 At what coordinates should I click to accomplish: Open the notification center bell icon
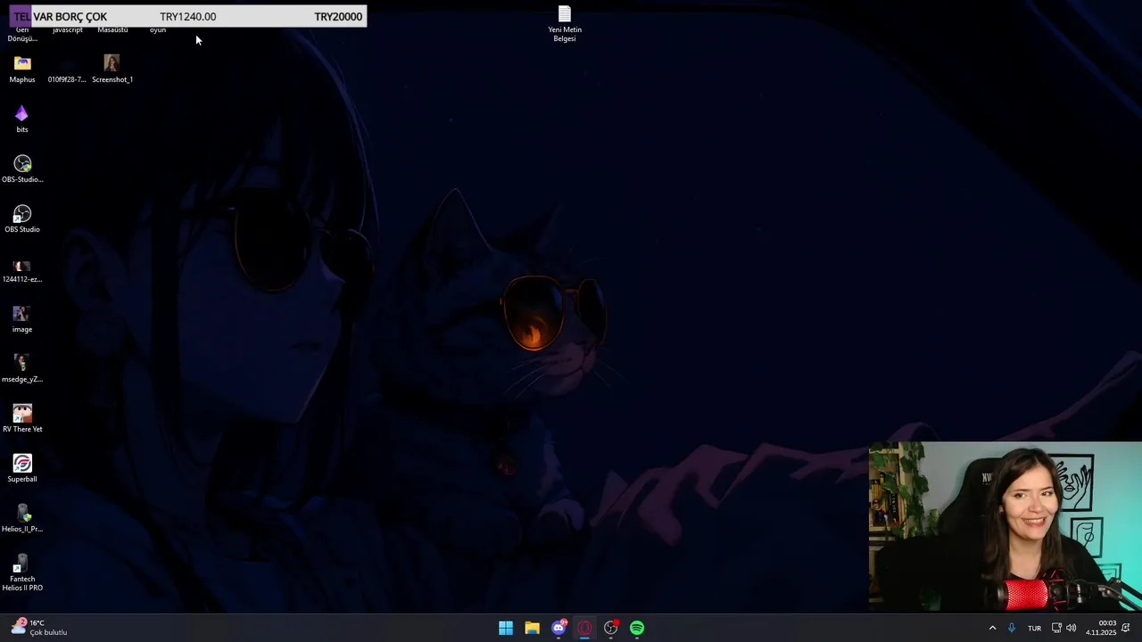(1126, 628)
